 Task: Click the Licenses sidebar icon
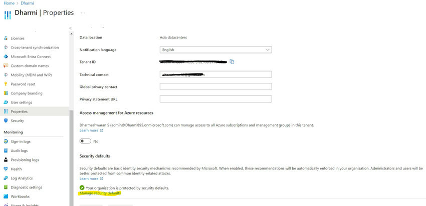[6, 38]
